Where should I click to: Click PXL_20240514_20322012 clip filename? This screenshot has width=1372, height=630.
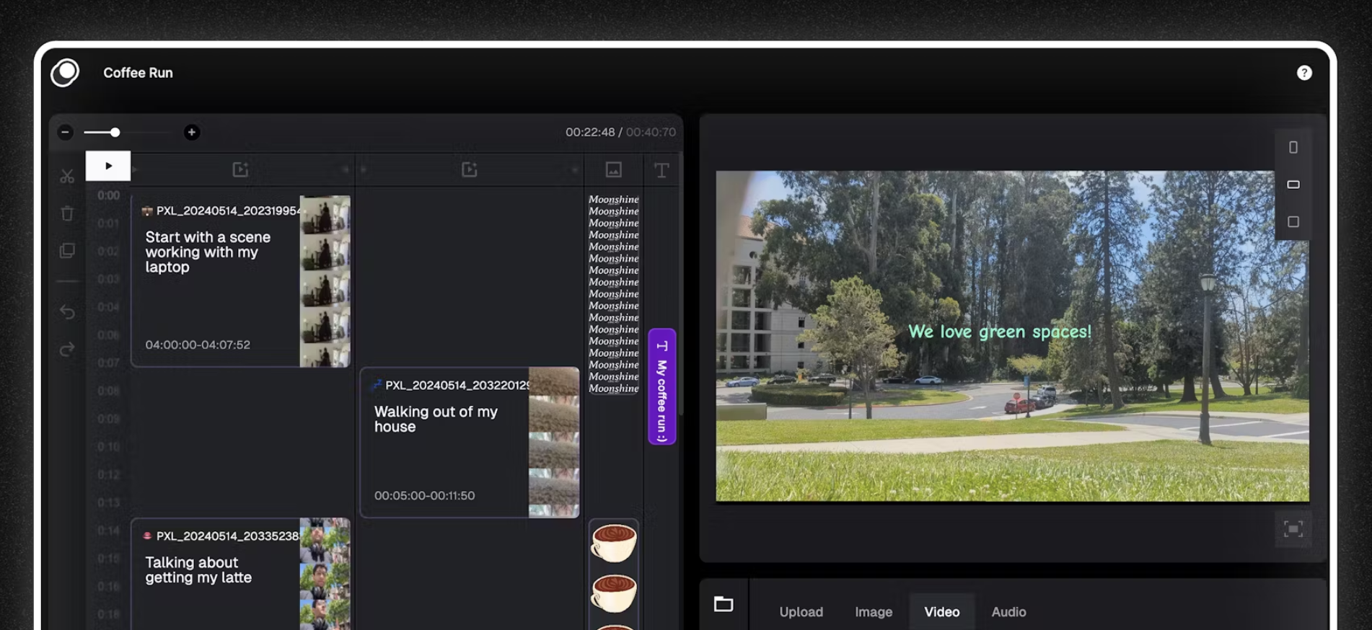(457, 385)
